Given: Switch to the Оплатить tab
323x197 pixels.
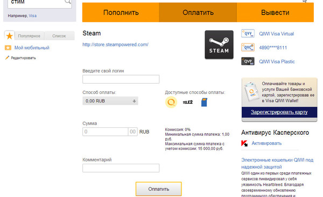Looking at the screenshot, I should [198, 12].
